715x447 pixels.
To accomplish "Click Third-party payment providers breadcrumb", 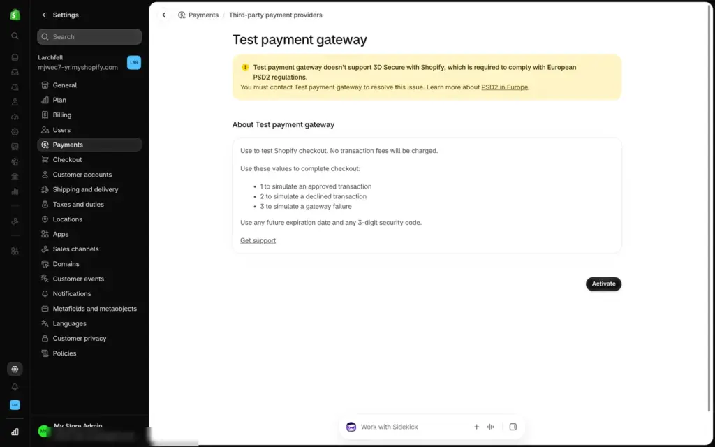I will [275, 15].
